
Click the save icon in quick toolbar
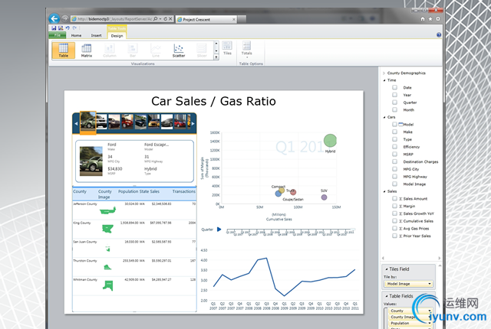click(54, 28)
